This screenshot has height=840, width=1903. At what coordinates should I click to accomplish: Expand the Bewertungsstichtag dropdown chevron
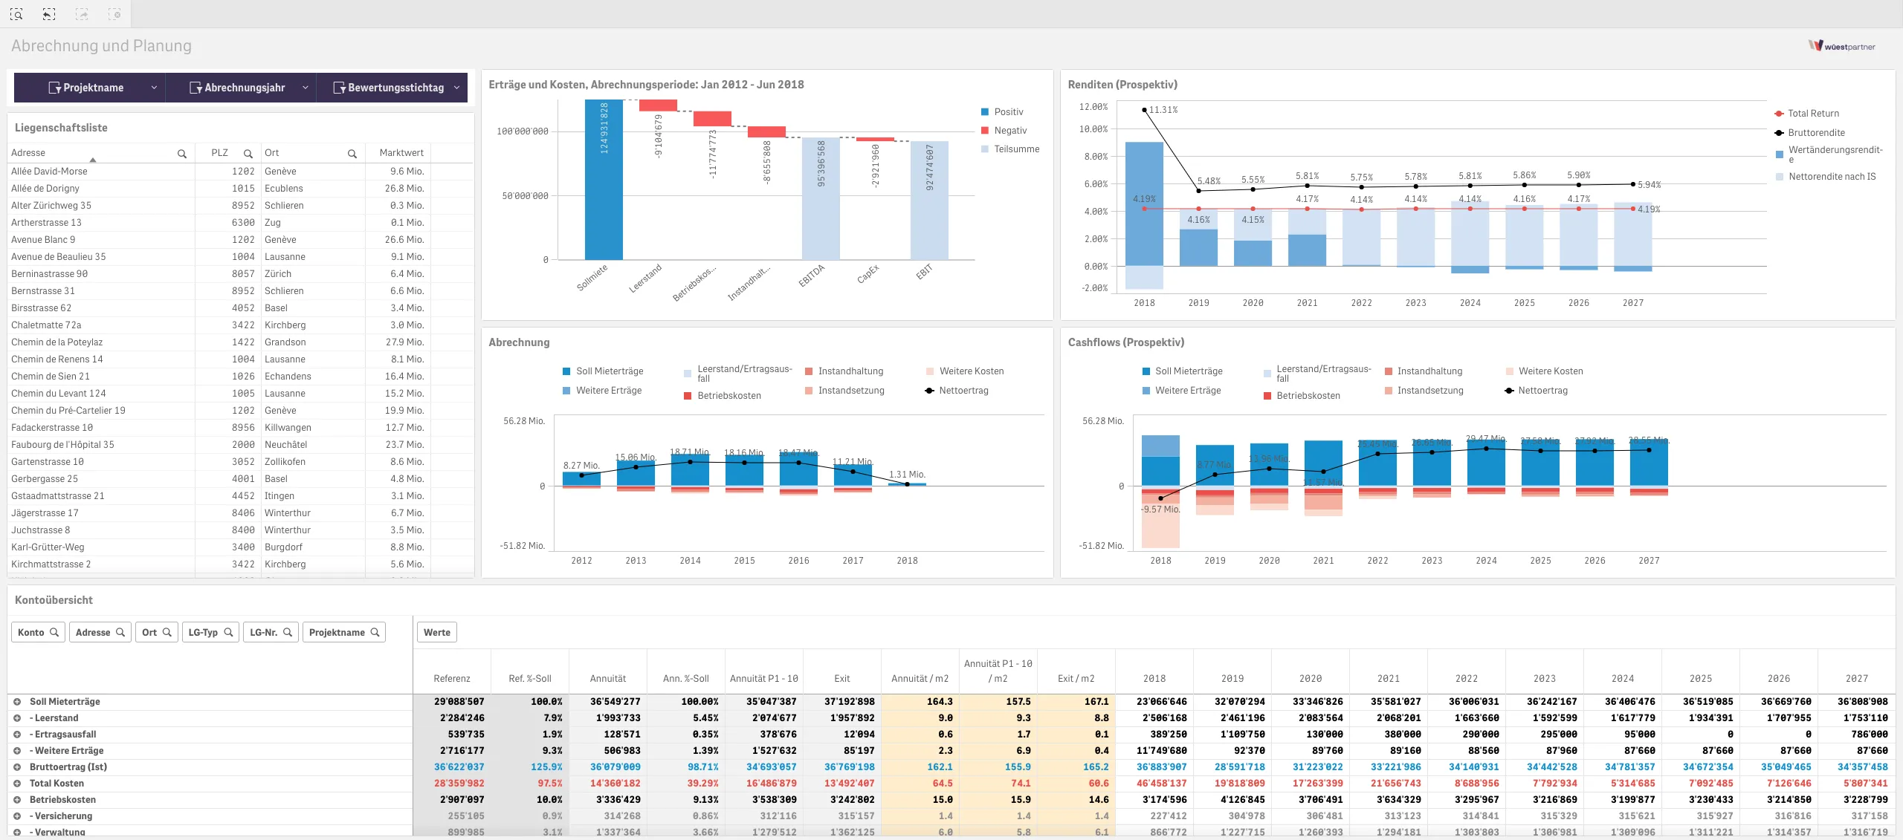tap(456, 88)
